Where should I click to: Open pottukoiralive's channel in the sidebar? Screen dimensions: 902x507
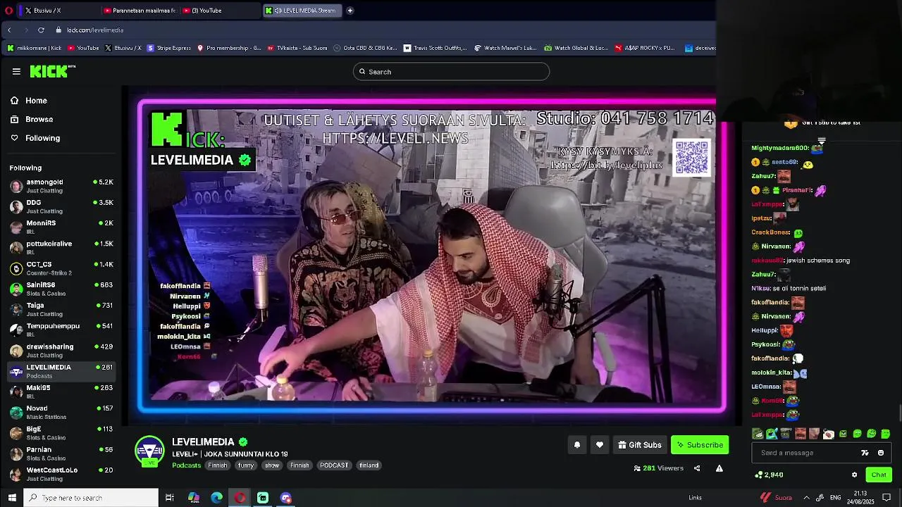(x=61, y=247)
